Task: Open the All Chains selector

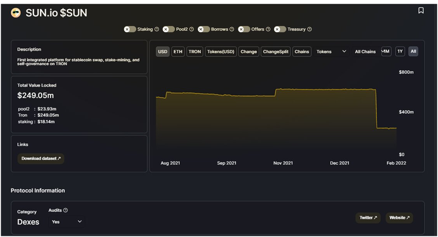Action: (x=365, y=52)
